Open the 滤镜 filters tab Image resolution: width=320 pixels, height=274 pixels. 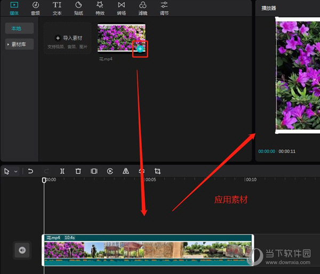pos(142,9)
